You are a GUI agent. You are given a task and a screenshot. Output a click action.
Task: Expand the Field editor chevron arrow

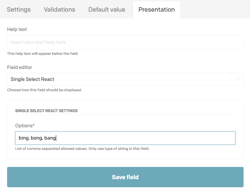tap(237, 79)
